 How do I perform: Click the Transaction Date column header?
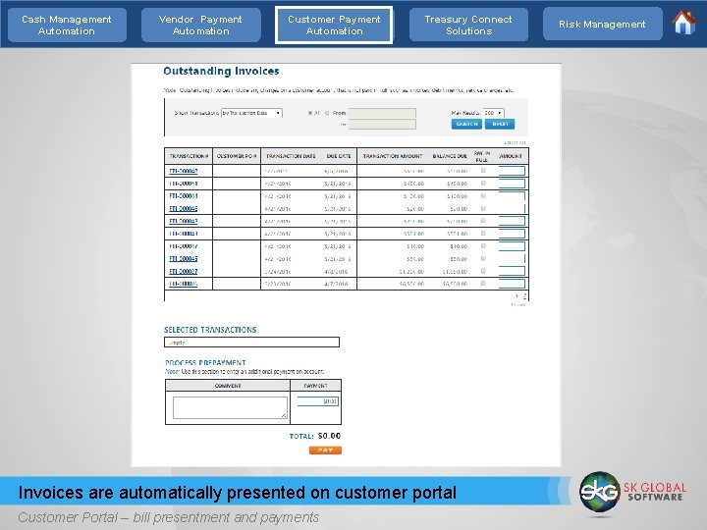(x=291, y=156)
